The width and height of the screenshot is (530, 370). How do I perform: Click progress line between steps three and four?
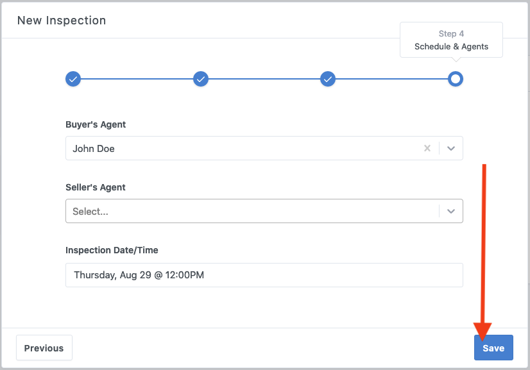tap(391, 79)
